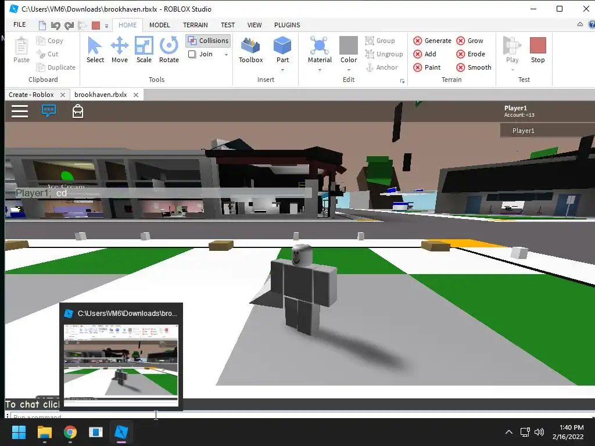Screen dimensions: 595x446
Task: Open the FILE menu
Action: tap(19, 24)
